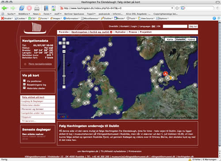Open the Flere navigationsdata link
This screenshot has height=161, width=221.
tap(40, 64)
